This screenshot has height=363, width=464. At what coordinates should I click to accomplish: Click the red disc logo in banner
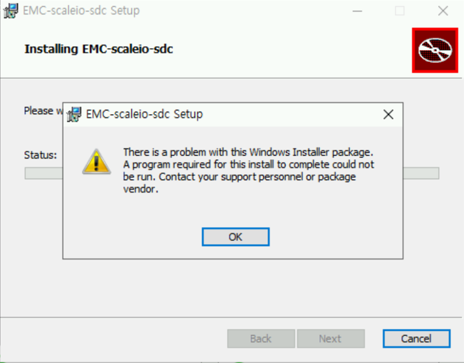coord(435,50)
